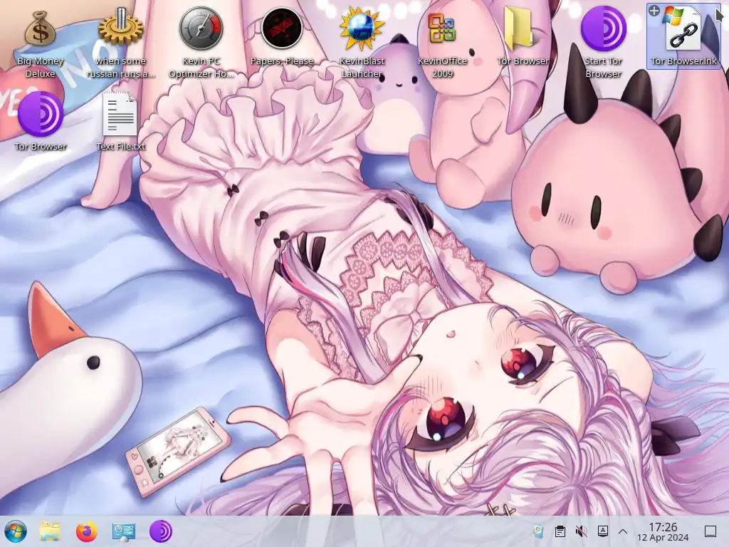
Task: Expand hidden system tray icons arrow
Action: pyautogui.click(x=623, y=531)
